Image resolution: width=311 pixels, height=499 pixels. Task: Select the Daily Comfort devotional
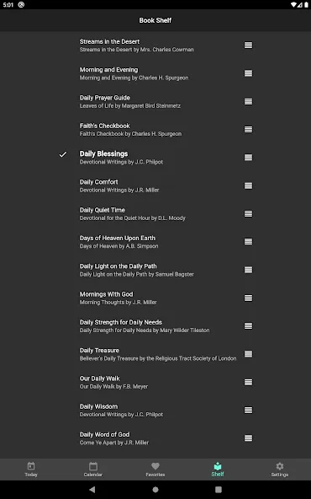coord(155,185)
